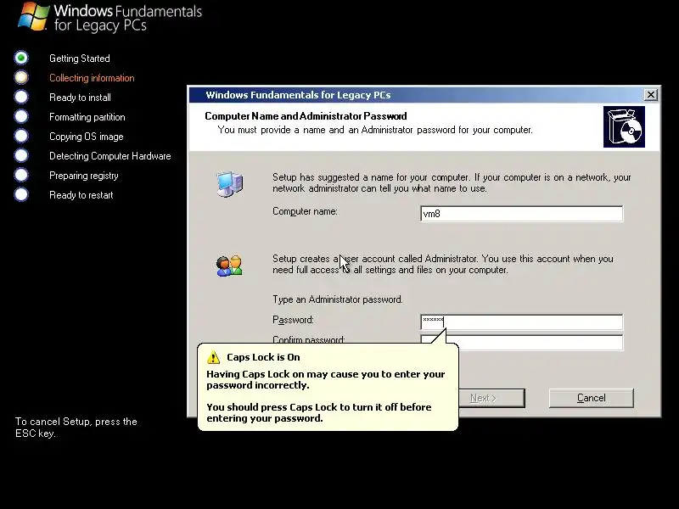Click the Preparing registry step indicator
Screen dimensions: 679x509
tap(21, 175)
